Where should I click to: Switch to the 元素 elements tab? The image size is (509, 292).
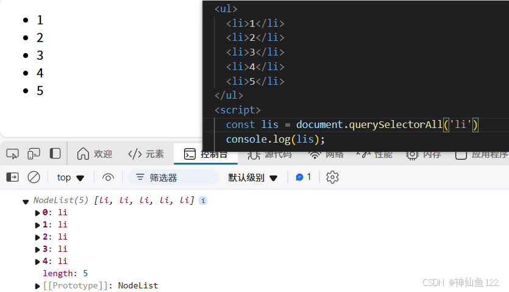click(146, 154)
